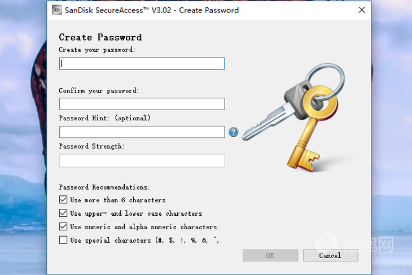Uncheck Use more than 6 characters
This screenshot has height=275, width=412.
(63, 199)
